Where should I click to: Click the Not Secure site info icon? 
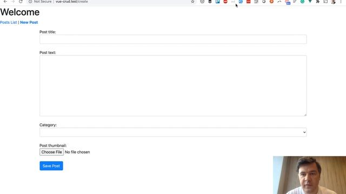coord(30,2)
